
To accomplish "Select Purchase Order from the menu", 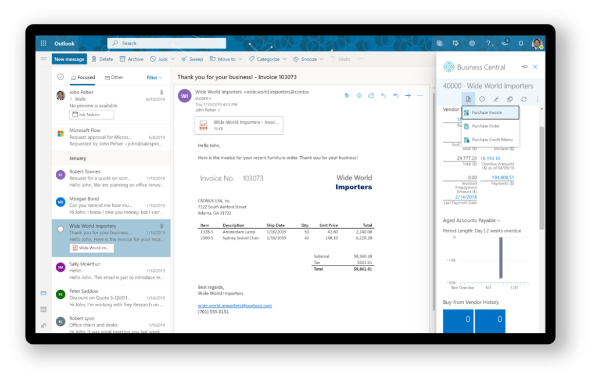I will 485,126.
